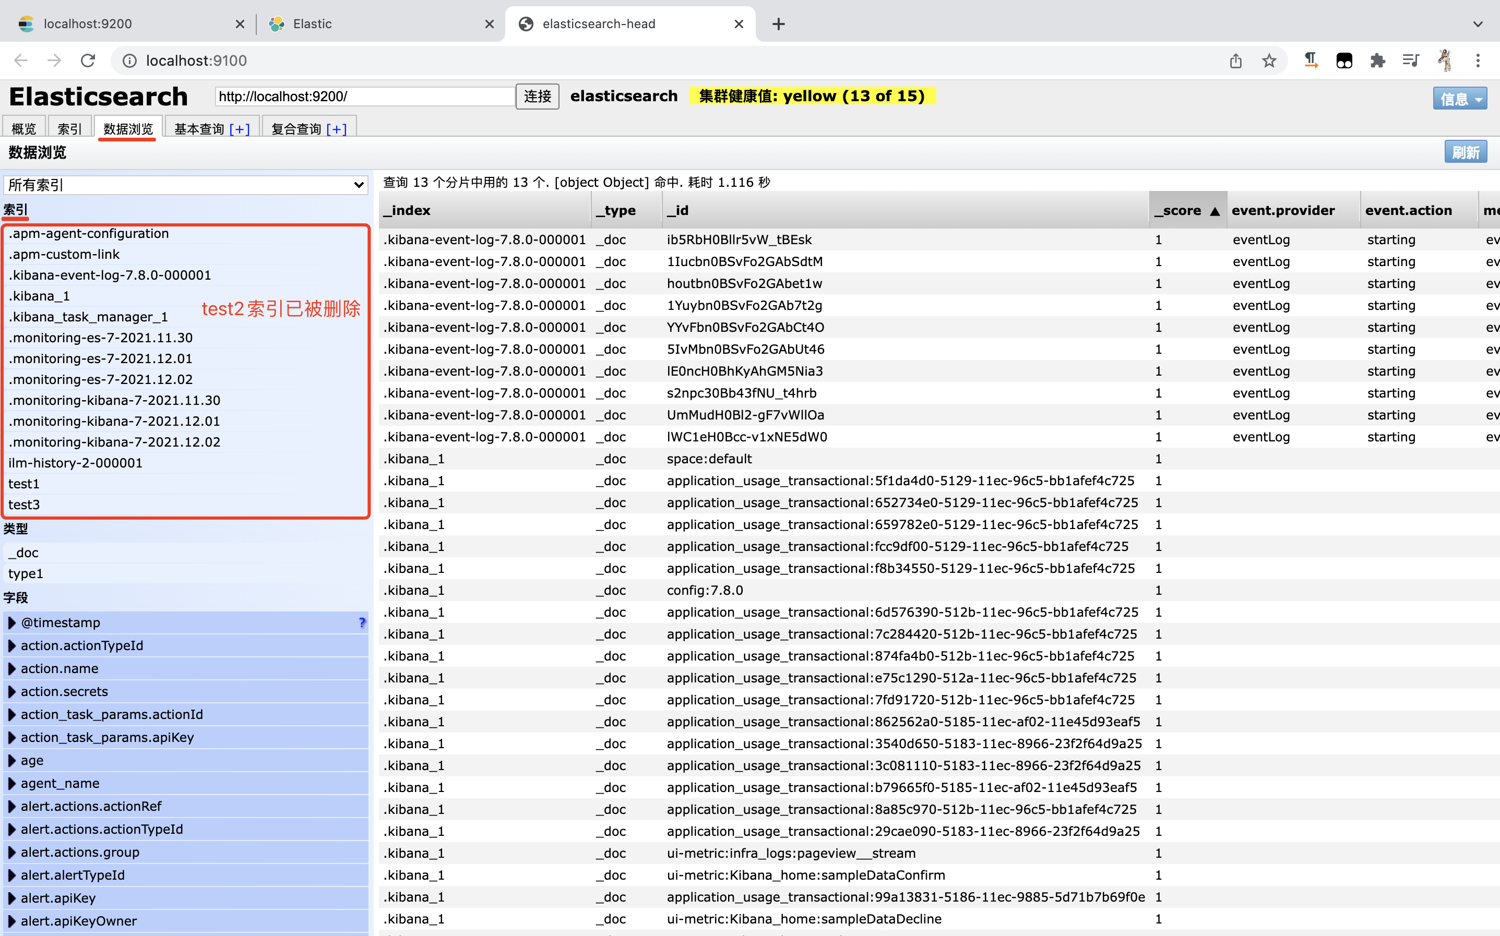Image resolution: width=1500 pixels, height=936 pixels.
Task: Open the tab search chevron
Action: [1478, 24]
